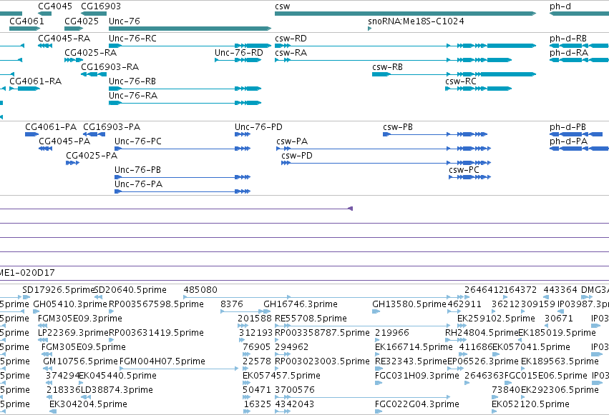Image resolution: width=609 pixels, height=415 pixels.
Task: Click EST EK259102.5prime
Action: (462, 326)
